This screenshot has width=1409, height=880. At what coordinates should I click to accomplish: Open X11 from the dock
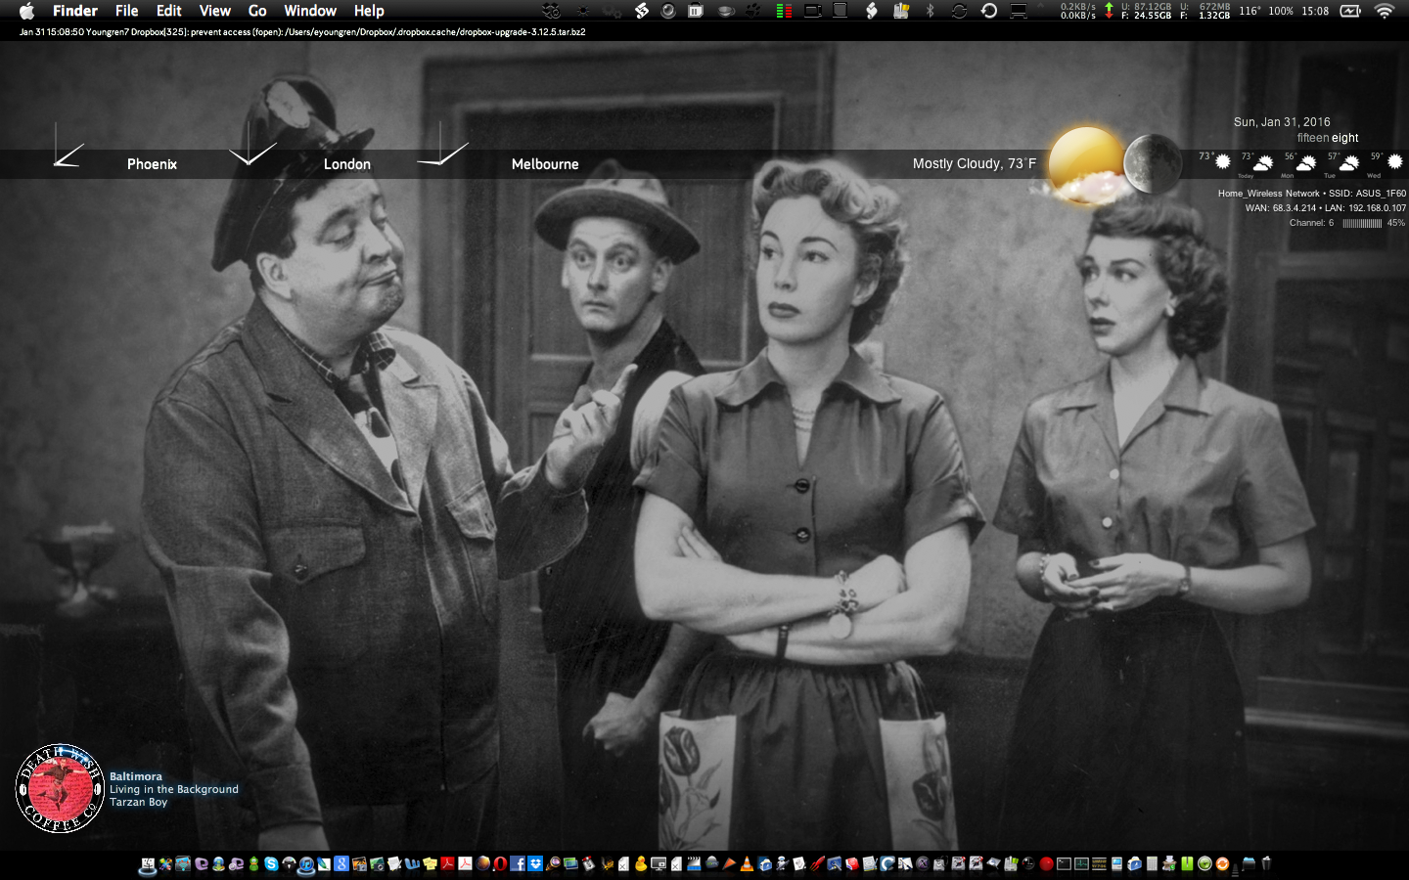click(923, 864)
